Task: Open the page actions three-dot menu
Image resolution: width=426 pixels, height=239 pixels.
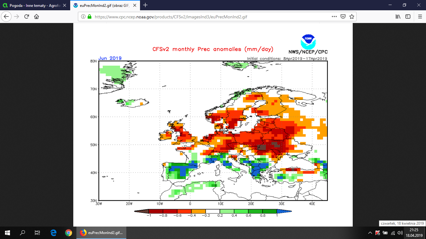Action: 334,17
